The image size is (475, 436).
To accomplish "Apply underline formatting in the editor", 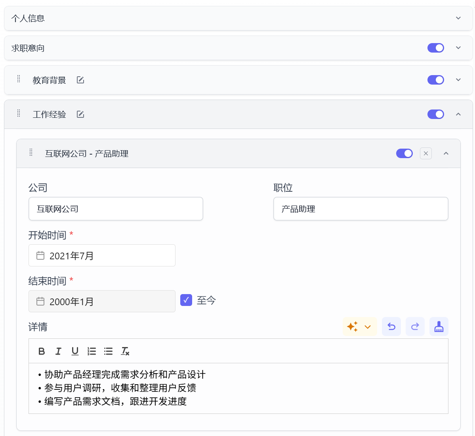I will point(75,351).
